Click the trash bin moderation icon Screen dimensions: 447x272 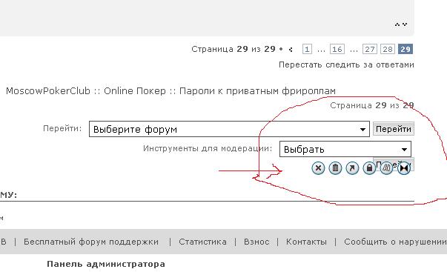tap(335, 168)
